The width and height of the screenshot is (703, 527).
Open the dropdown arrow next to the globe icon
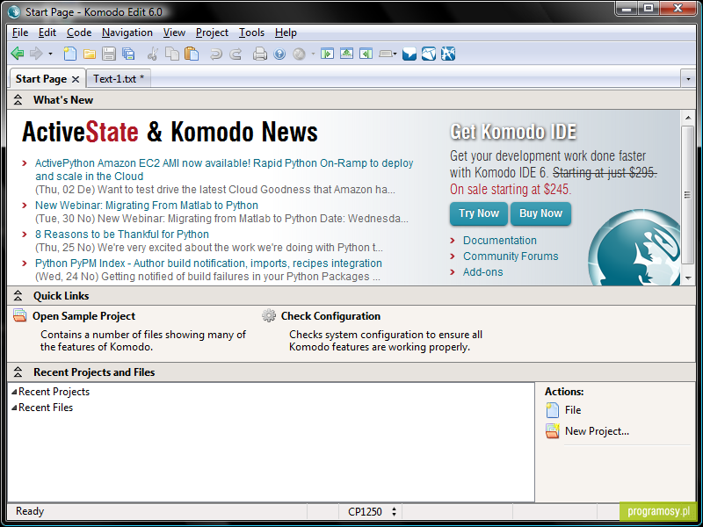[x=313, y=54]
